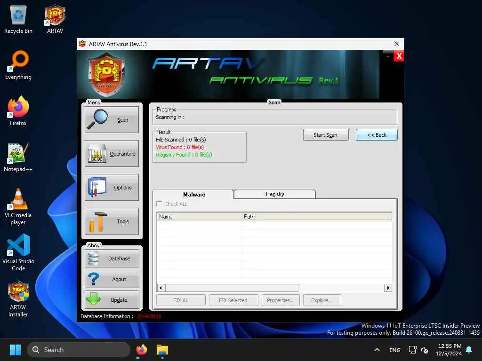
Task: Click Update with green arrow
Action: (x=112, y=299)
